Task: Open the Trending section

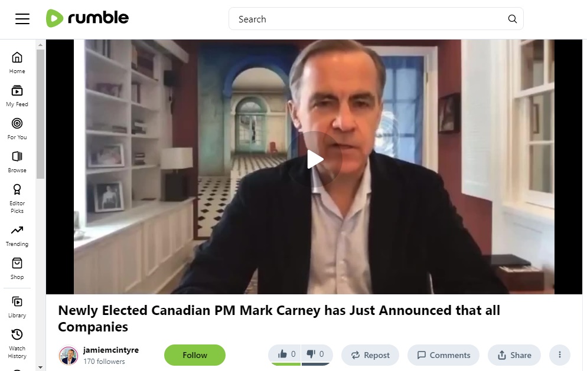Action: point(17,236)
